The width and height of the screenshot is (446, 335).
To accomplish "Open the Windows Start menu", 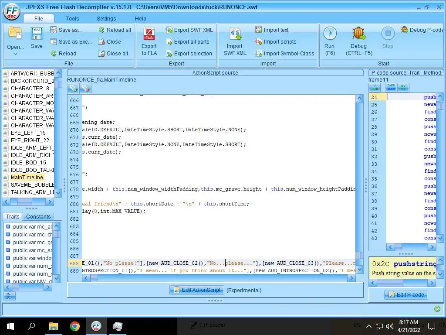I will 10,326.
